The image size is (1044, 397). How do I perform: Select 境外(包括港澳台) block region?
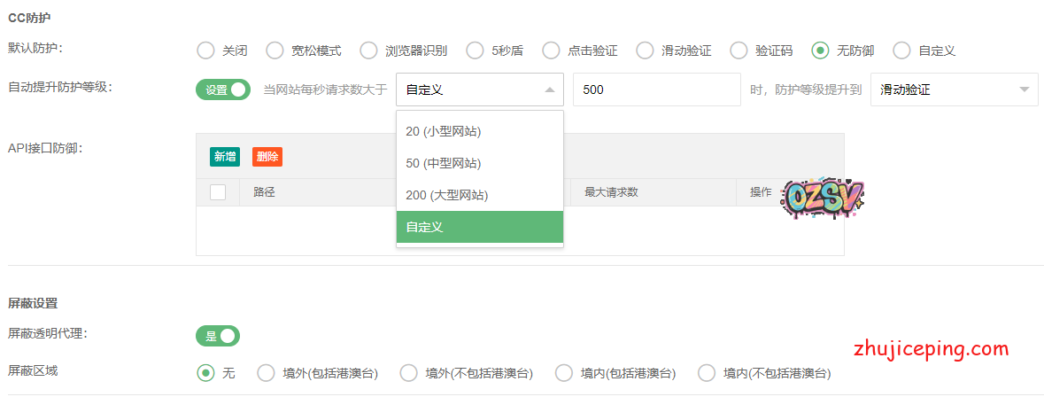point(266,373)
